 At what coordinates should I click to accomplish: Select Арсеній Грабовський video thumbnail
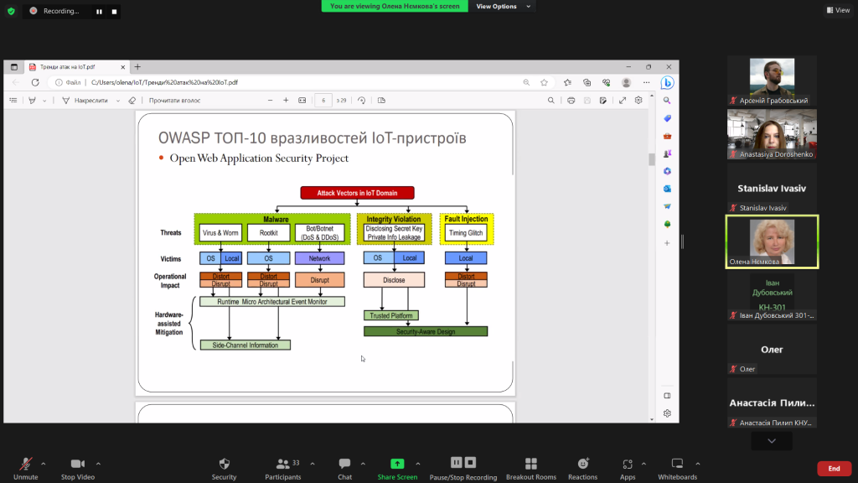[772, 80]
